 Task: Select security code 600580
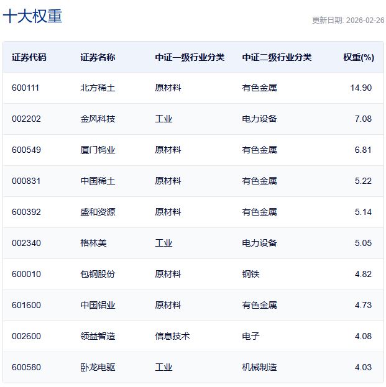[x=26, y=367]
